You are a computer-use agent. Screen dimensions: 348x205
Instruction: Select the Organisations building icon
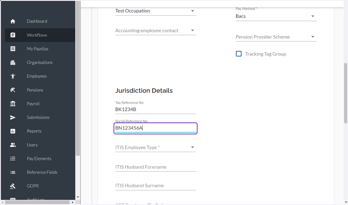13,63
